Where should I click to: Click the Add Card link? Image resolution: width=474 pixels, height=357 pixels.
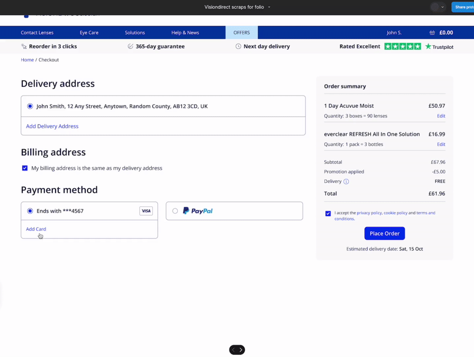coord(36,228)
